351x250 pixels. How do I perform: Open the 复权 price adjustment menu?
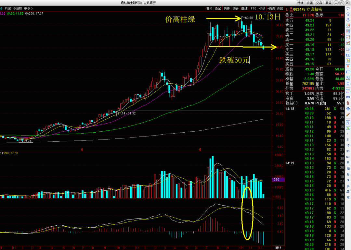210,8
